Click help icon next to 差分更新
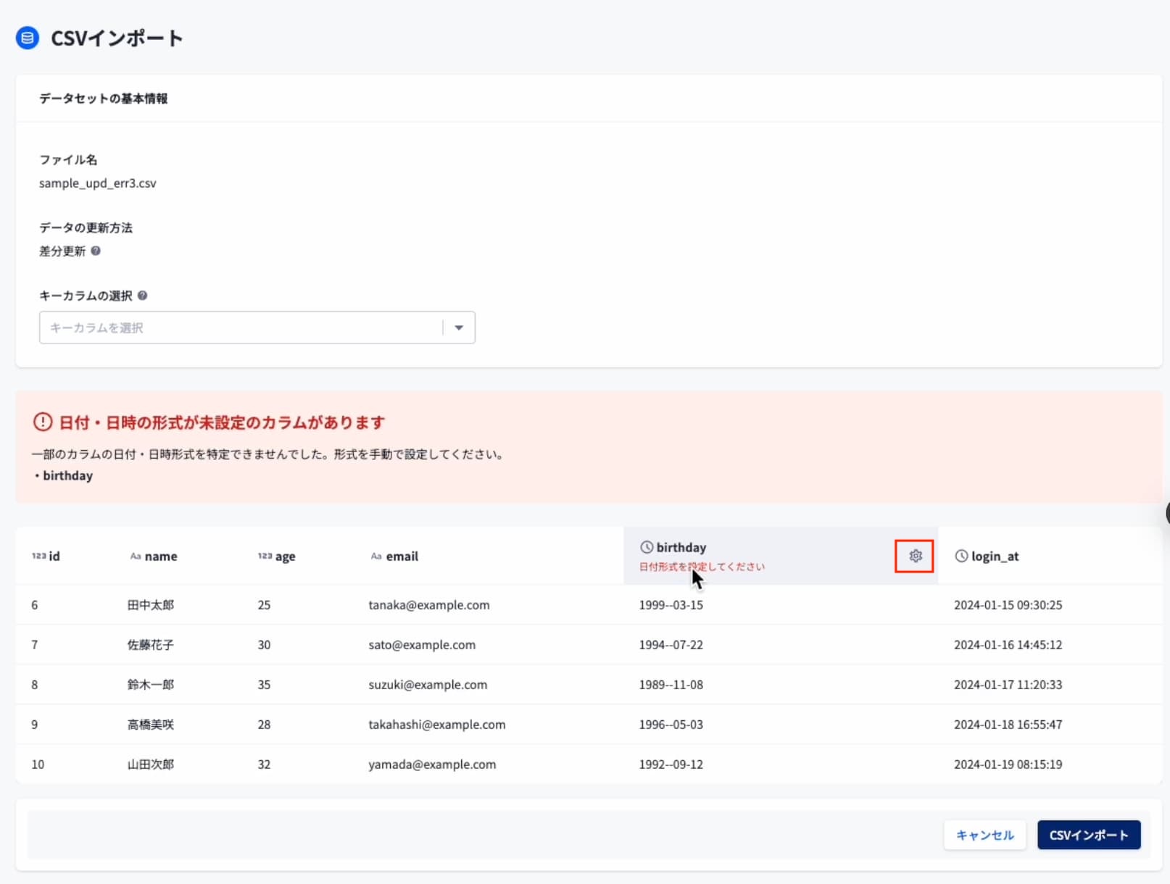The width and height of the screenshot is (1170, 884). pos(96,251)
